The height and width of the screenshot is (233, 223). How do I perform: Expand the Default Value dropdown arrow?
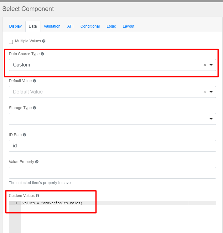pos(211,92)
